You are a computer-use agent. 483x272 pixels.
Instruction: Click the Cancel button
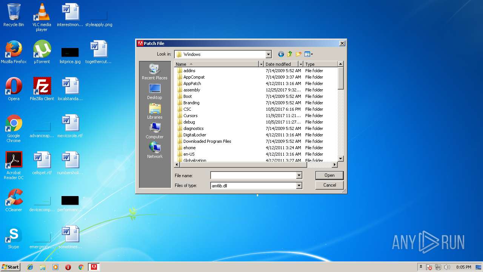(x=329, y=185)
